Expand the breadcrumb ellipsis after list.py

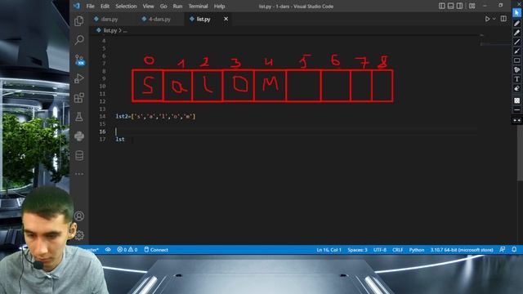(x=125, y=31)
